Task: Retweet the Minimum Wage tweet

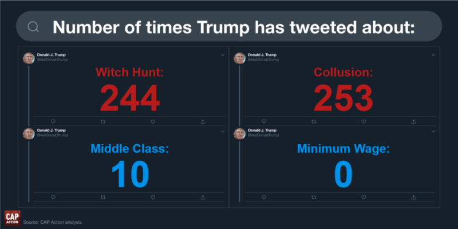Action: [314, 198]
